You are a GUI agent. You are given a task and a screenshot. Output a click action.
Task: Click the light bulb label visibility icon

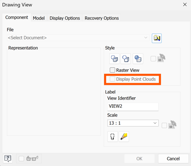[x=112, y=136]
